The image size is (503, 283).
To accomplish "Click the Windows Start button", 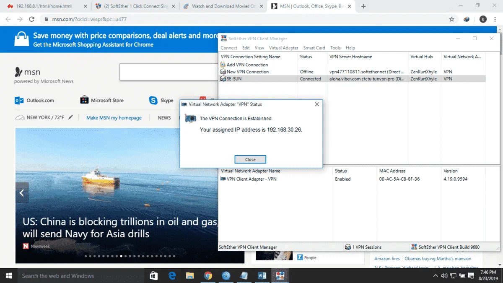I will tap(8, 276).
